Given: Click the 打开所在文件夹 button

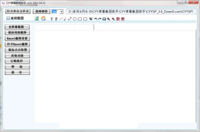Looking at the screenshot, I should coord(18,11).
